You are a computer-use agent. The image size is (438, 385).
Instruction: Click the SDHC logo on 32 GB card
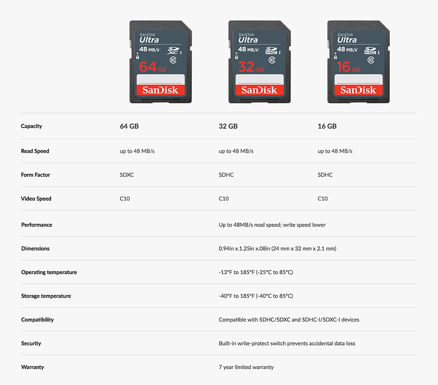click(x=272, y=50)
